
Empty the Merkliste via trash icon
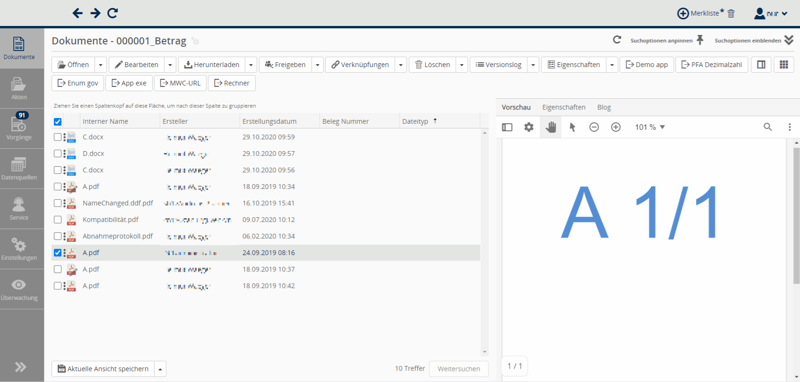pyautogui.click(x=731, y=13)
